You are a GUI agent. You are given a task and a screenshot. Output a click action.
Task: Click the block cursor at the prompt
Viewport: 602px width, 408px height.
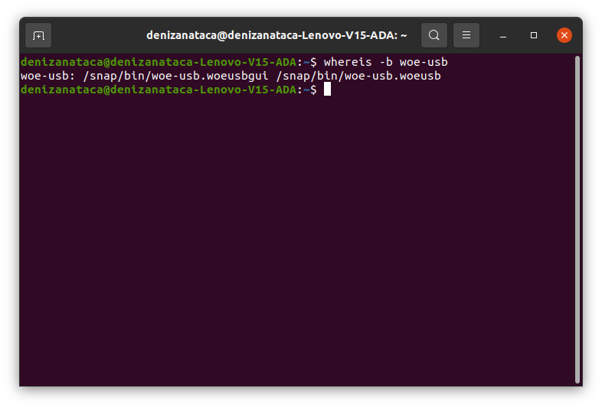[x=327, y=90]
